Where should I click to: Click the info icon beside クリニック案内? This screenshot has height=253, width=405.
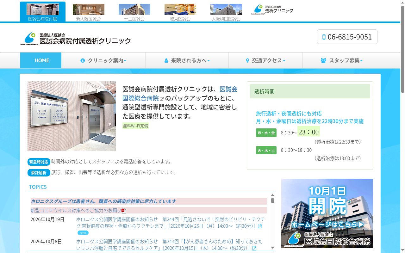point(83,60)
